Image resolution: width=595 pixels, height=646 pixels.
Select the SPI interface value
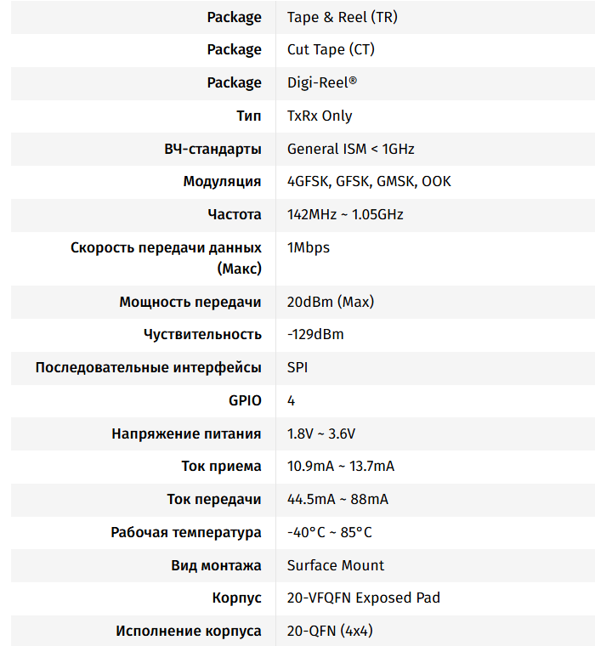(298, 368)
